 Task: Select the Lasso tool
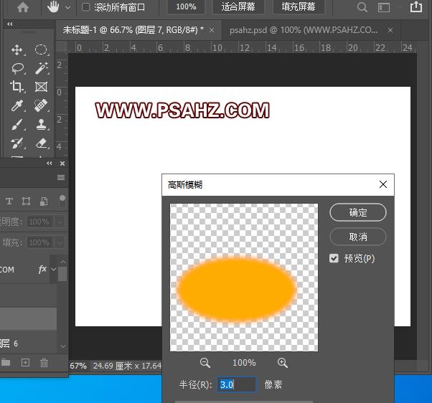(x=18, y=69)
